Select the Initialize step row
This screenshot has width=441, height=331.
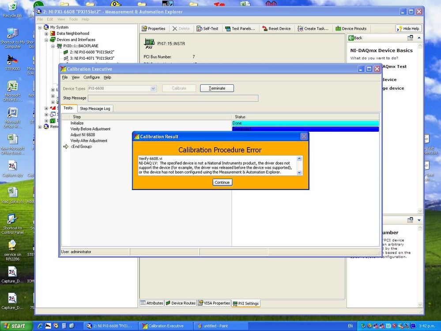77,123
